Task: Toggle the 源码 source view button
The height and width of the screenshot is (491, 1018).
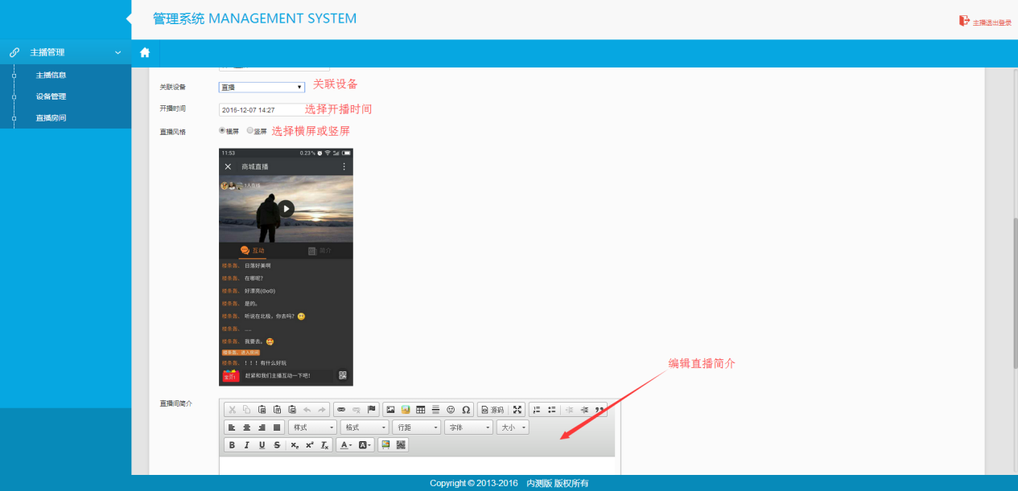Action: pos(493,410)
